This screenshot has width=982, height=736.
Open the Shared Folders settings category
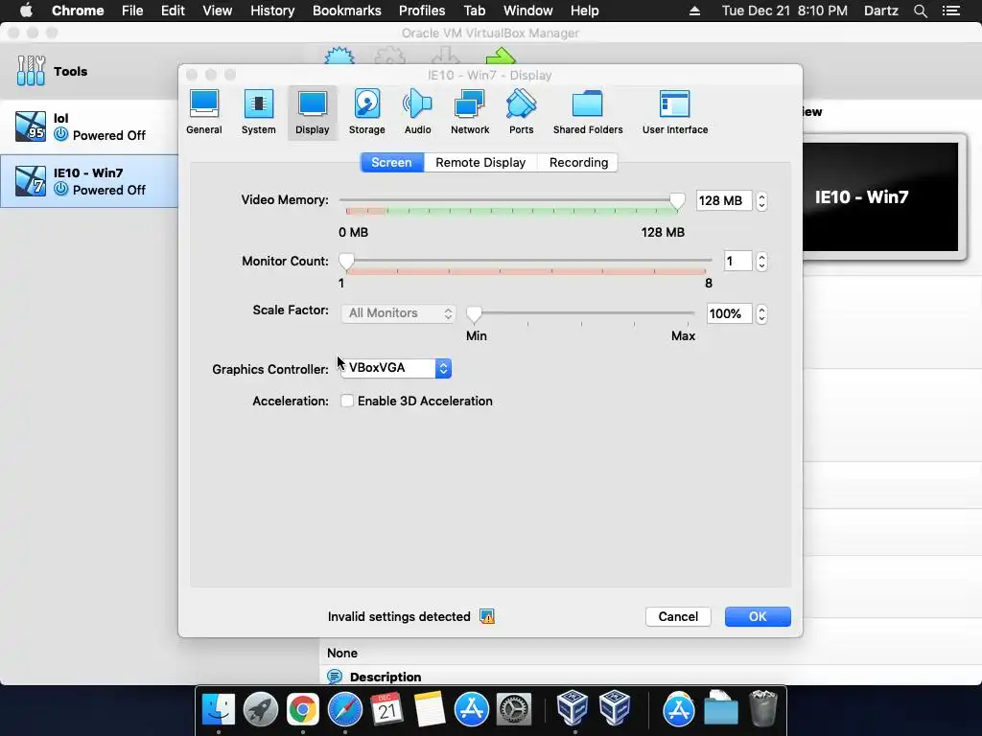click(588, 113)
